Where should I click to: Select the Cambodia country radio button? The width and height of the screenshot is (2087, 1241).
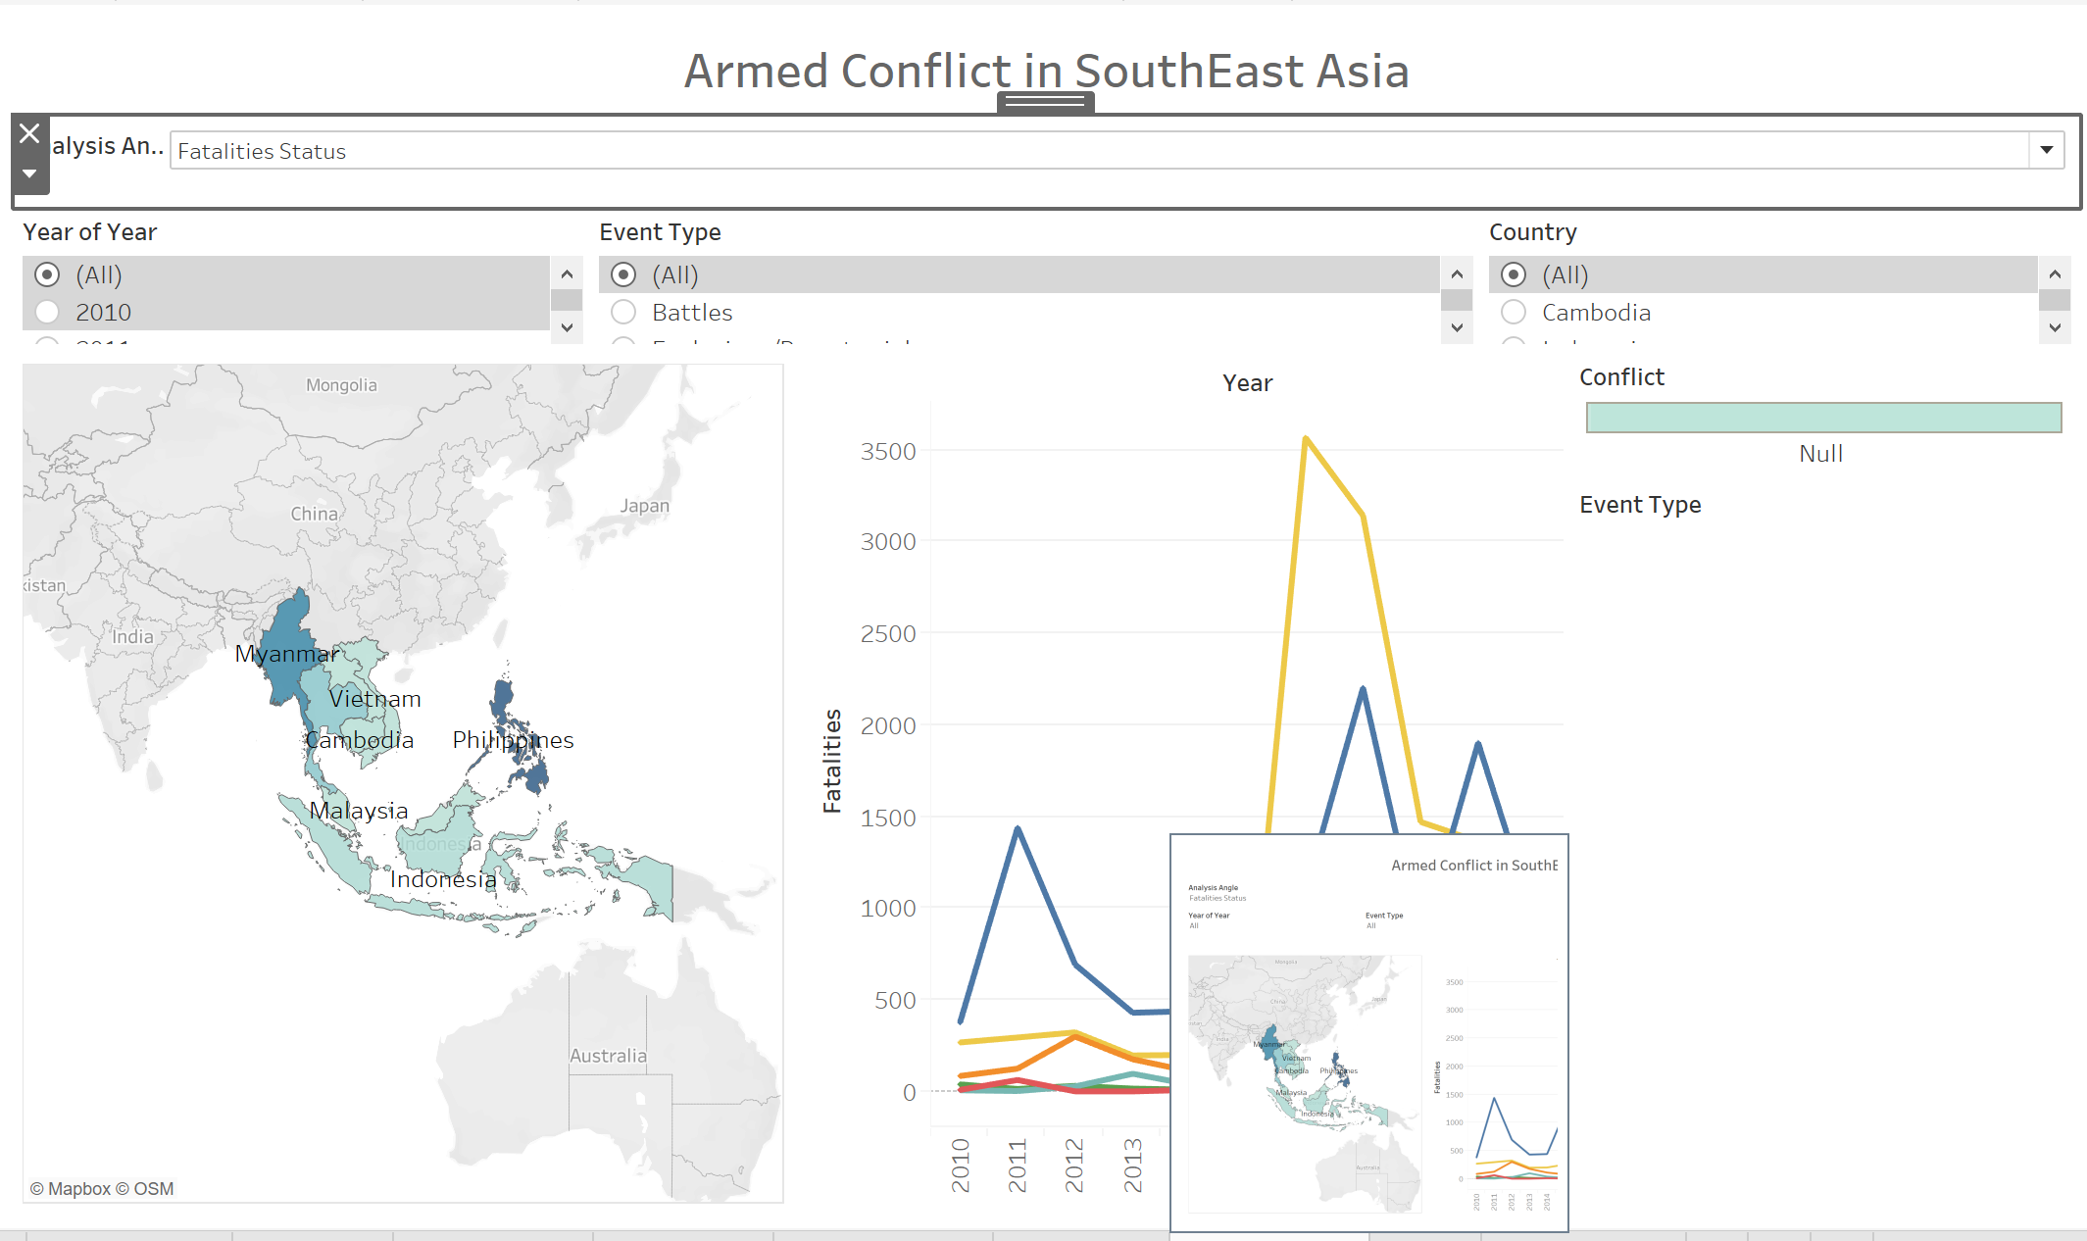click(x=1514, y=313)
